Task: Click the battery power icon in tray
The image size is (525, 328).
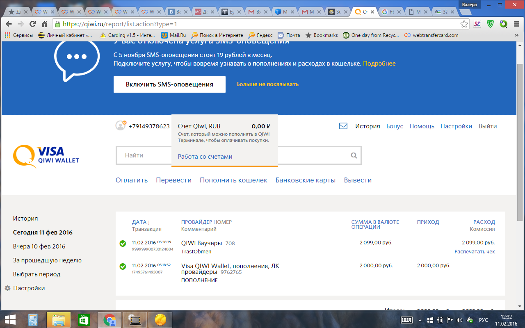Action: coord(440,320)
